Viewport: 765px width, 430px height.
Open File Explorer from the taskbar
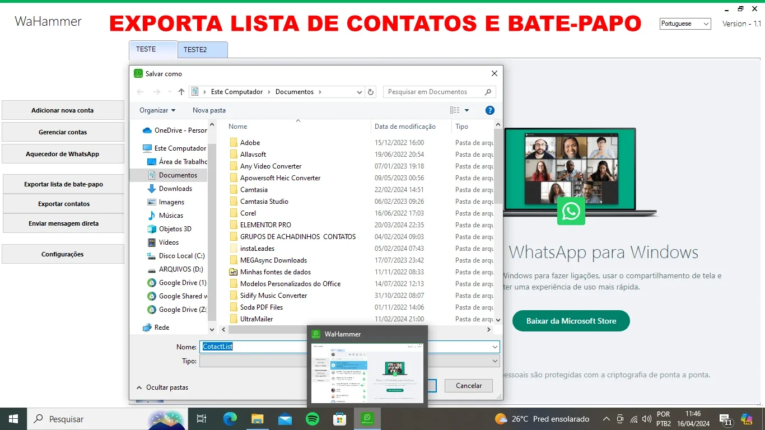pyautogui.click(x=257, y=419)
